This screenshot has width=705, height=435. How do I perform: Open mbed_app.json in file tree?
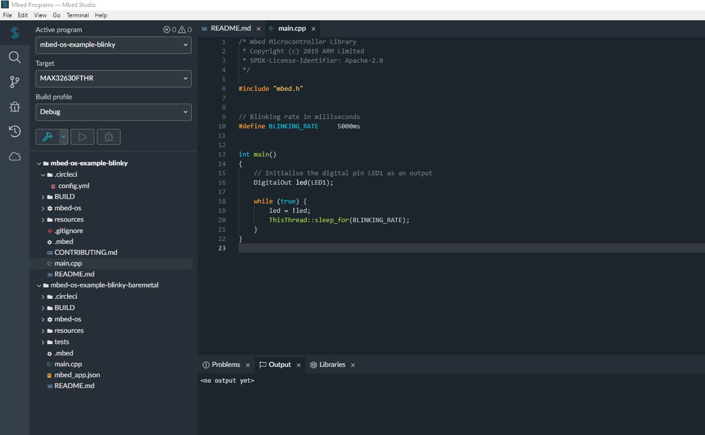[77, 375]
